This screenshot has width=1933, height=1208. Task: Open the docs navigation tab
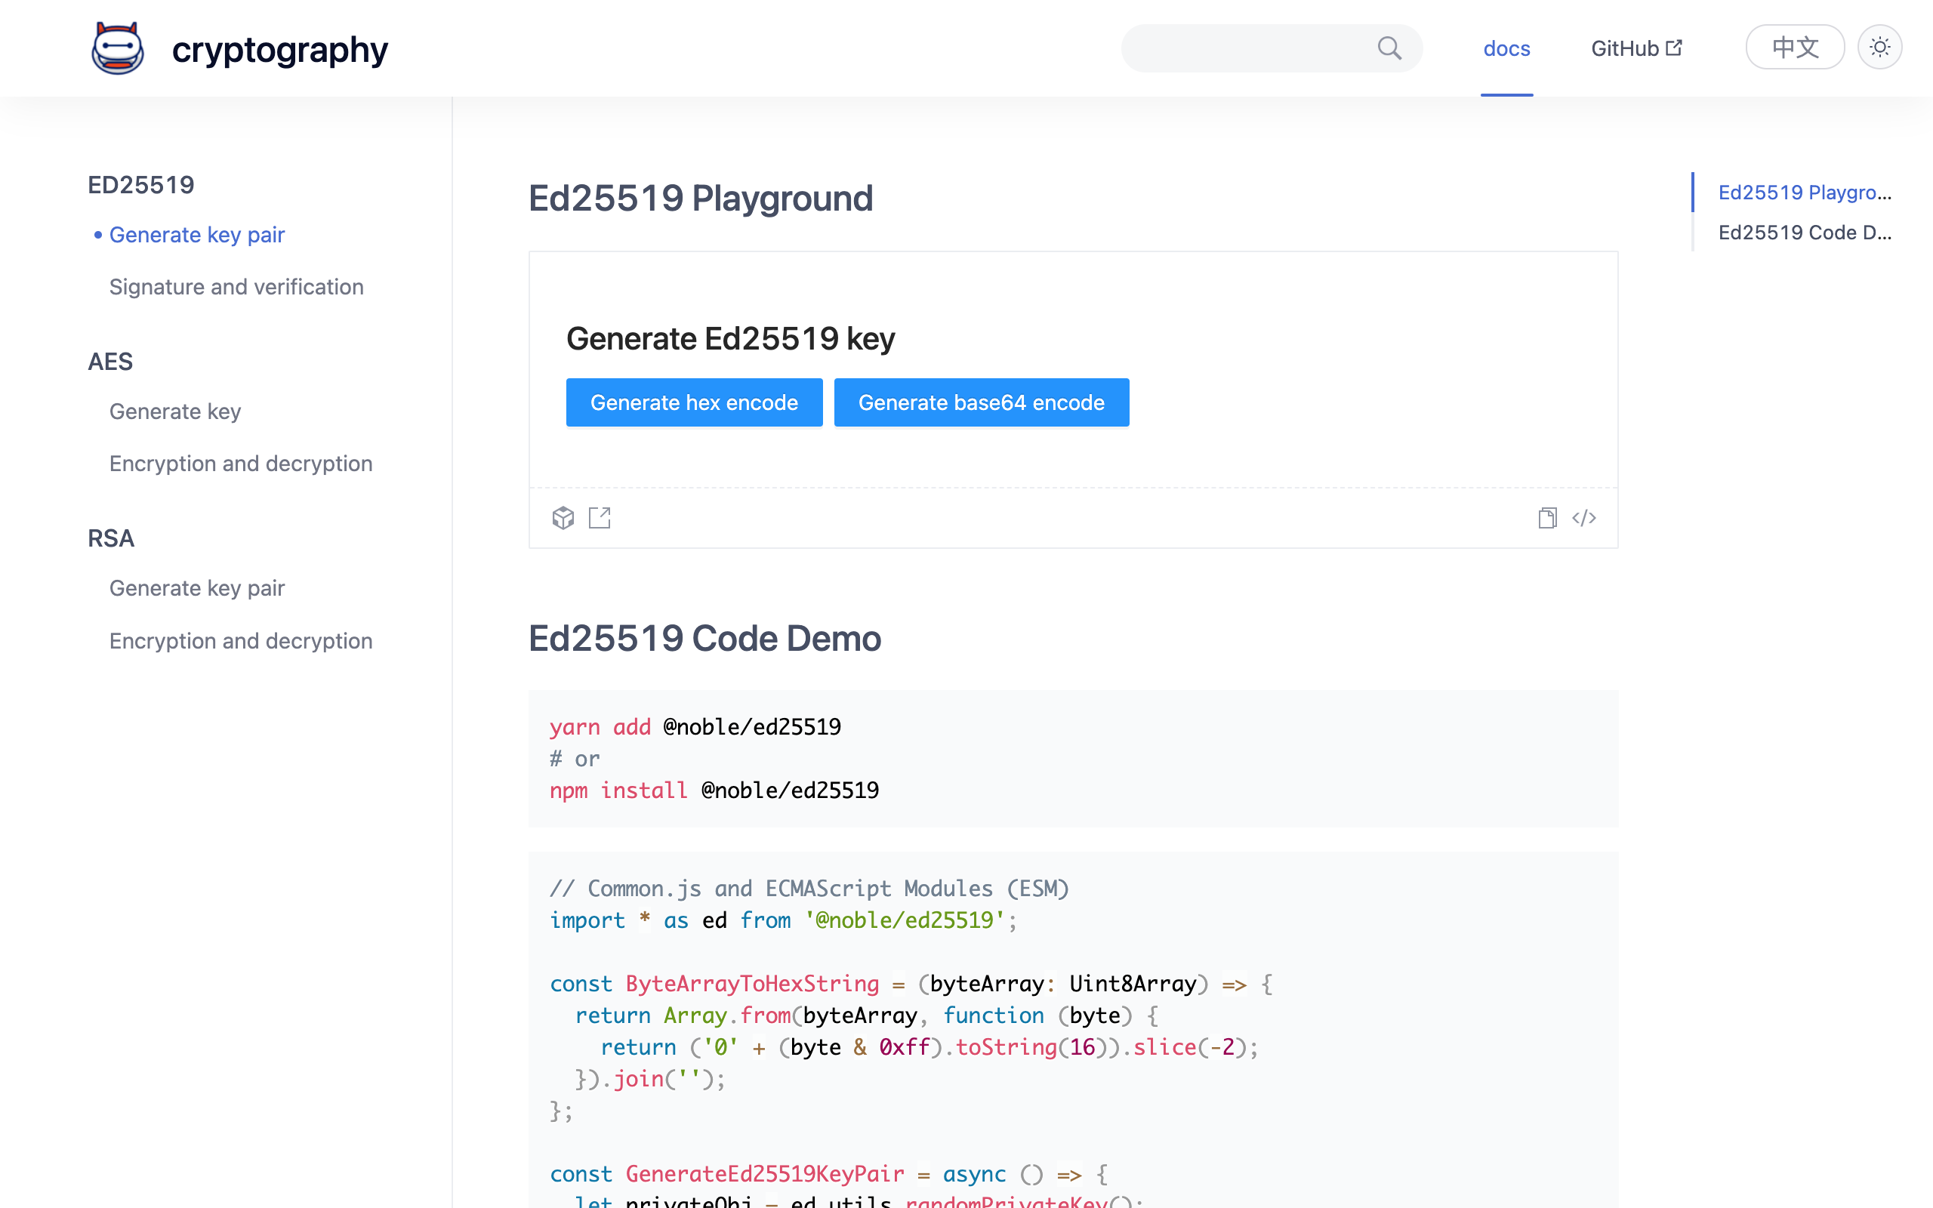click(x=1506, y=49)
